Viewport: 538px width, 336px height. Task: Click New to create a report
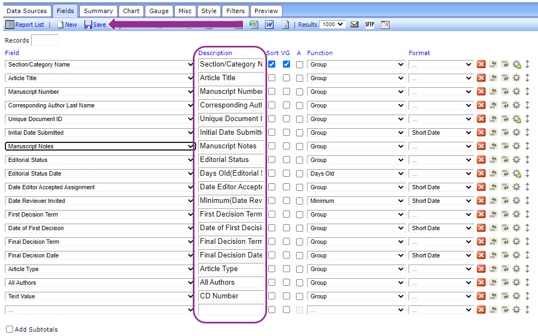(67, 25)
